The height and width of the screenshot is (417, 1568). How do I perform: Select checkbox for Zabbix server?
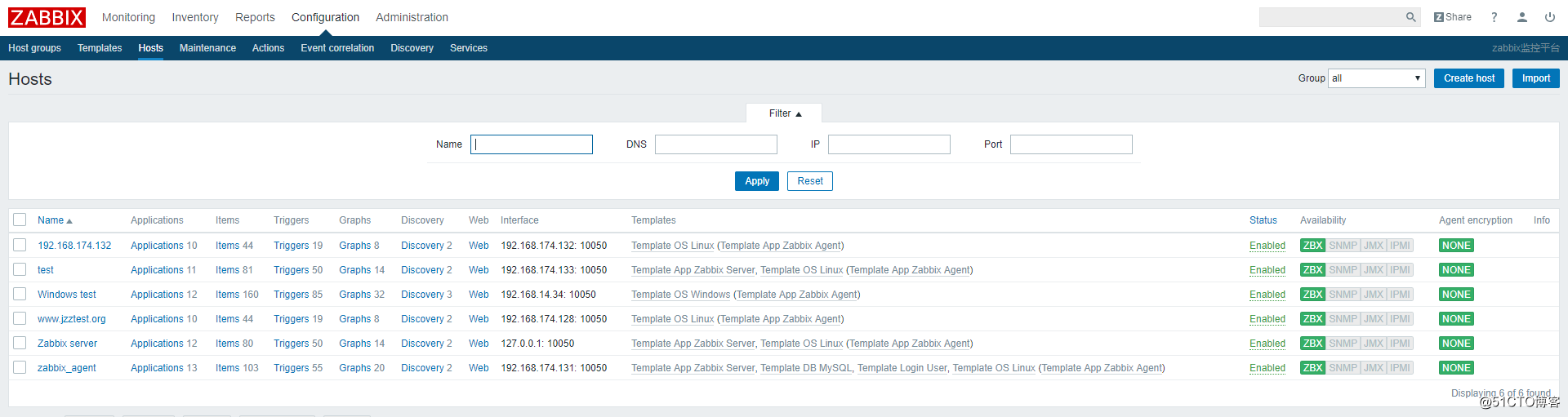[20, 343]
